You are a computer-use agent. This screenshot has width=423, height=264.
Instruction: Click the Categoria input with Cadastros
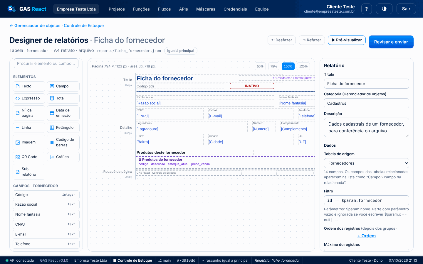pos(366,103)
